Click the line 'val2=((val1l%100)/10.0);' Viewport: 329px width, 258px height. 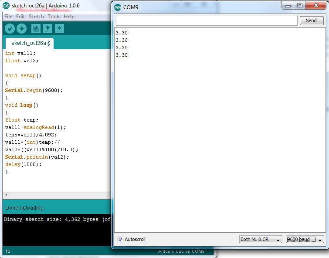(x=41, y=149)
